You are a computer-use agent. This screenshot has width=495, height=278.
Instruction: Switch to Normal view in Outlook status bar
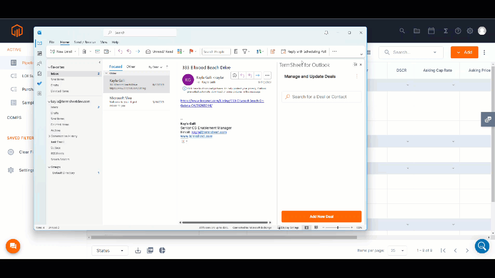[x=307, y=228]
